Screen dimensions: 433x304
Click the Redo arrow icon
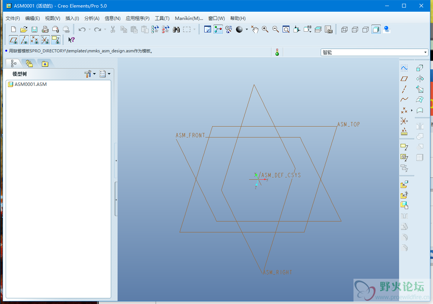(98, 29)
